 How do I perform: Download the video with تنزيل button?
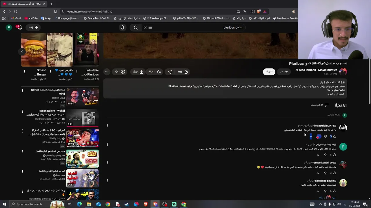pos(138,72)
